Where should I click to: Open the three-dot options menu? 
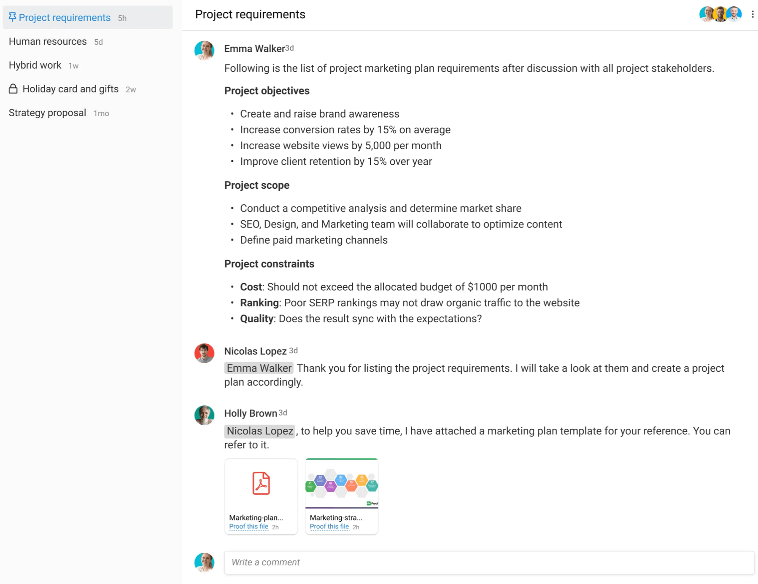click(753, 14)
